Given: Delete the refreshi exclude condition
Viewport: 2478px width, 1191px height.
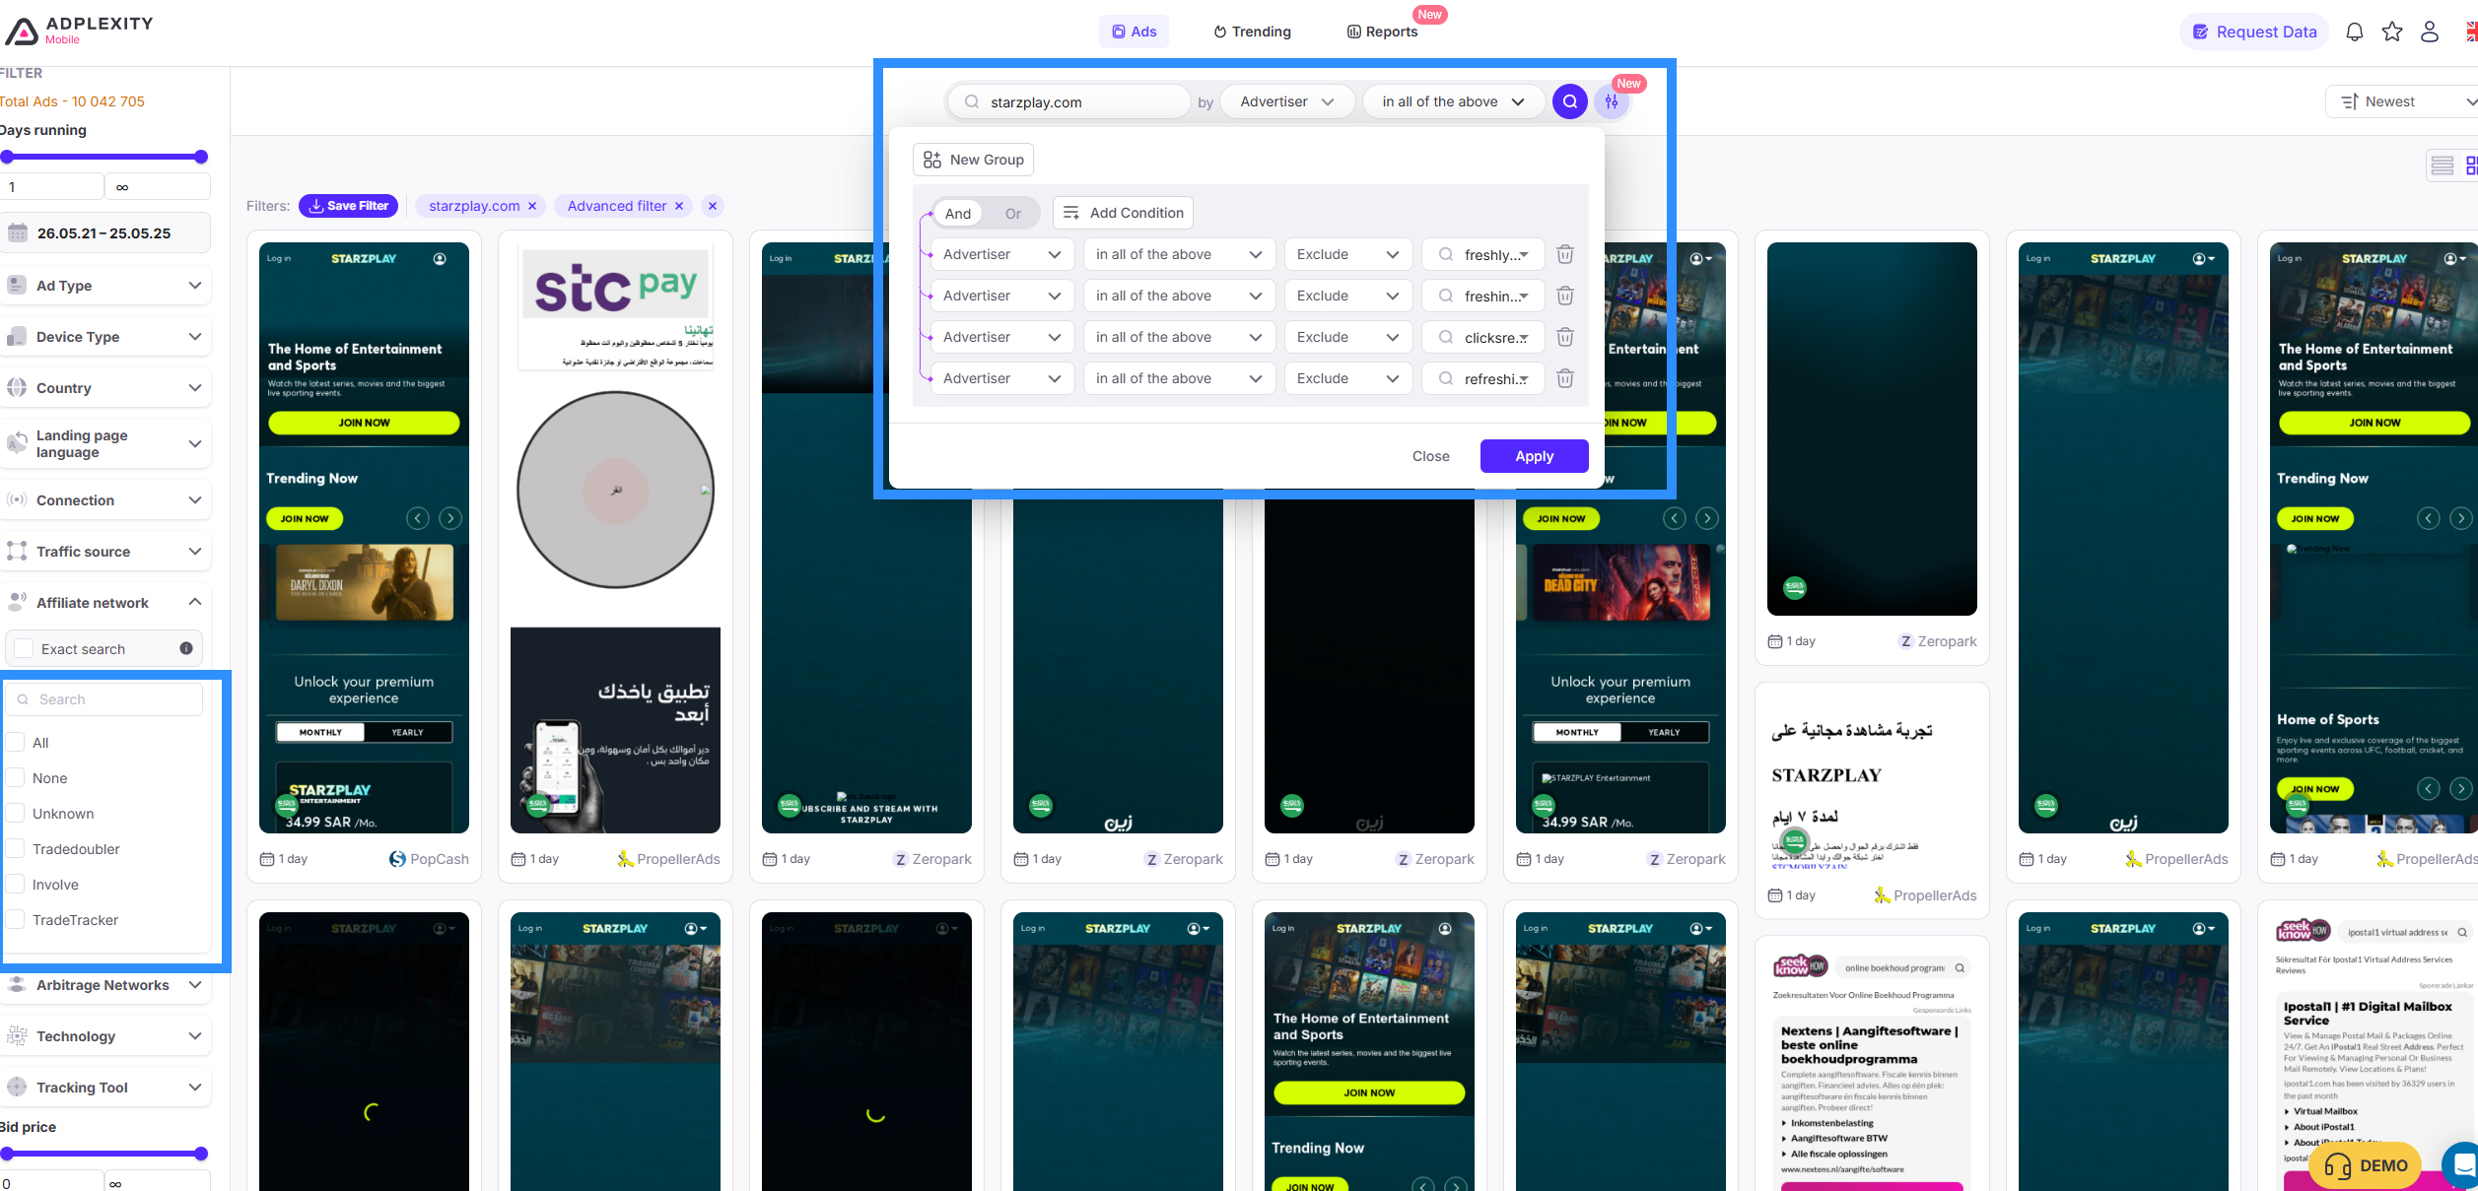Looking at the screenshot, I should [x=1564, y=378].
